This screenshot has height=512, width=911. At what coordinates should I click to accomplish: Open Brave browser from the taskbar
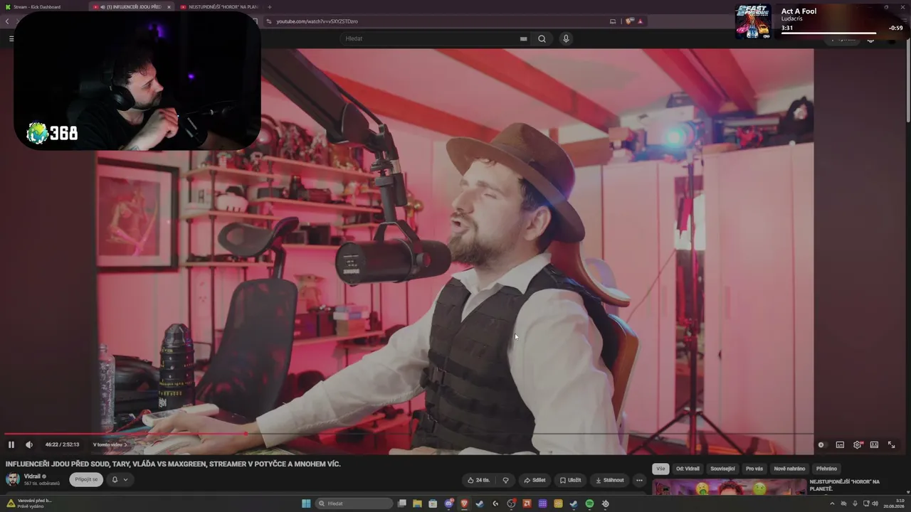[464, 503]
